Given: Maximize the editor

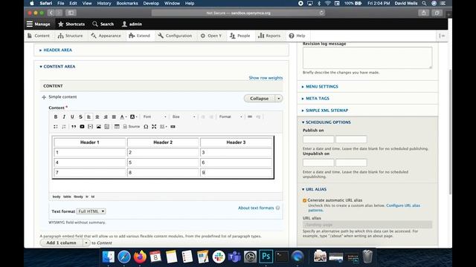Looking at the screenshot, I should (154, 127).
